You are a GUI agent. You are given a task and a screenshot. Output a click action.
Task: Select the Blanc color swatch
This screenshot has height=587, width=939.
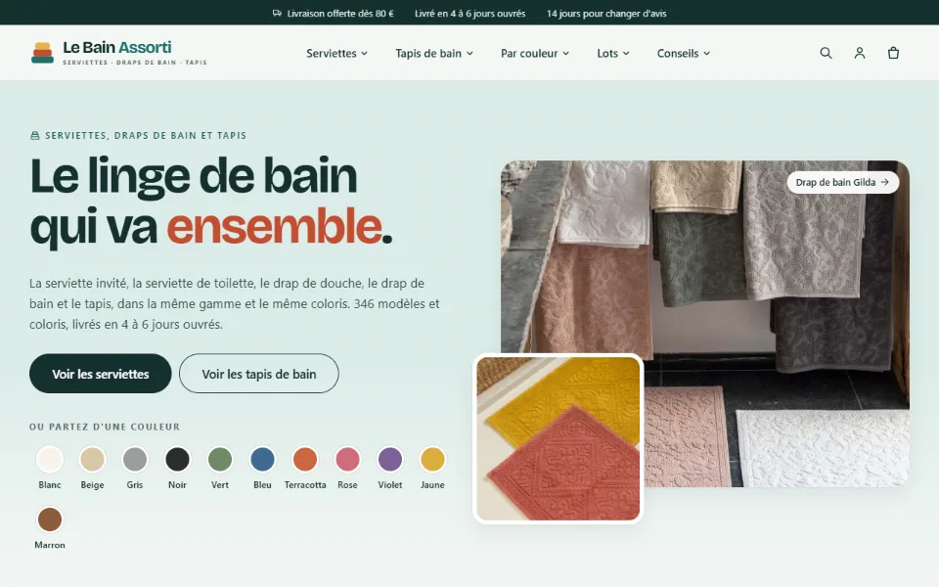[50, 460]
